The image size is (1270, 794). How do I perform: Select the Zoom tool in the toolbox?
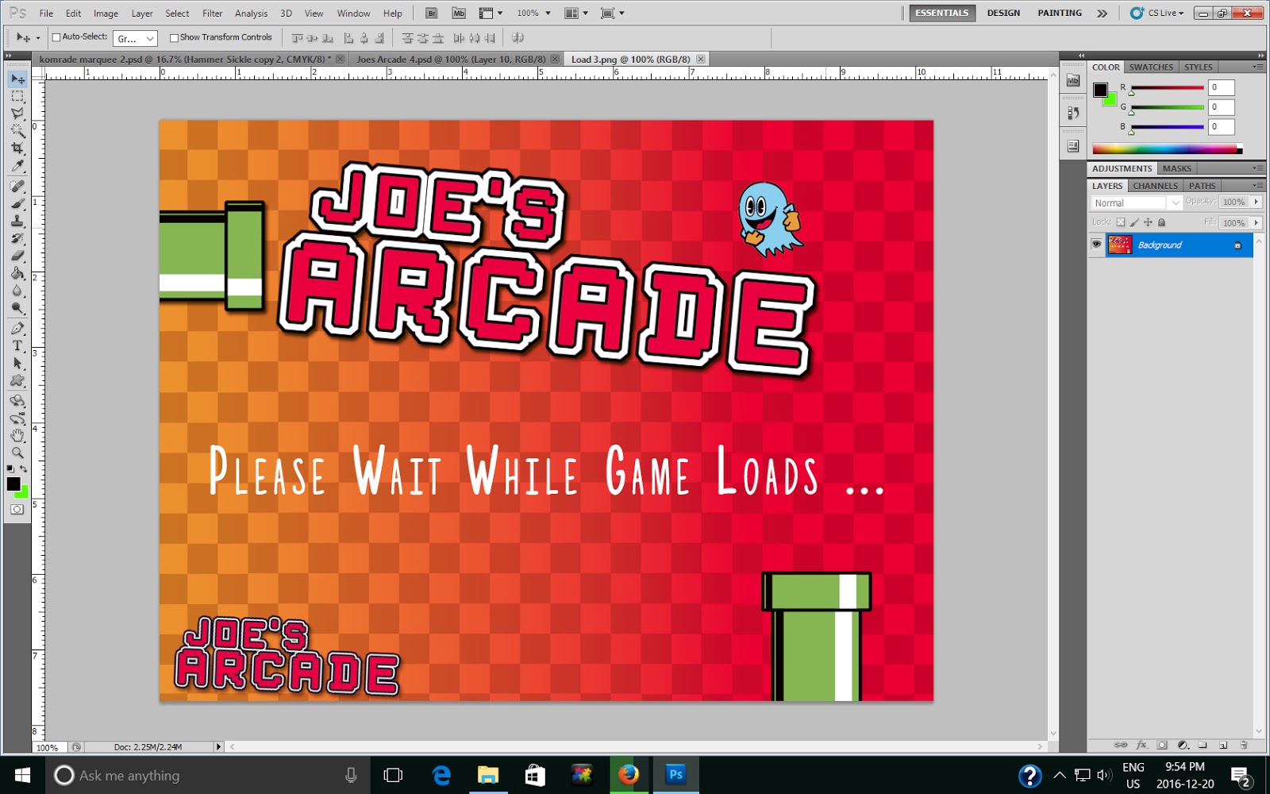[x=17, y=453]
